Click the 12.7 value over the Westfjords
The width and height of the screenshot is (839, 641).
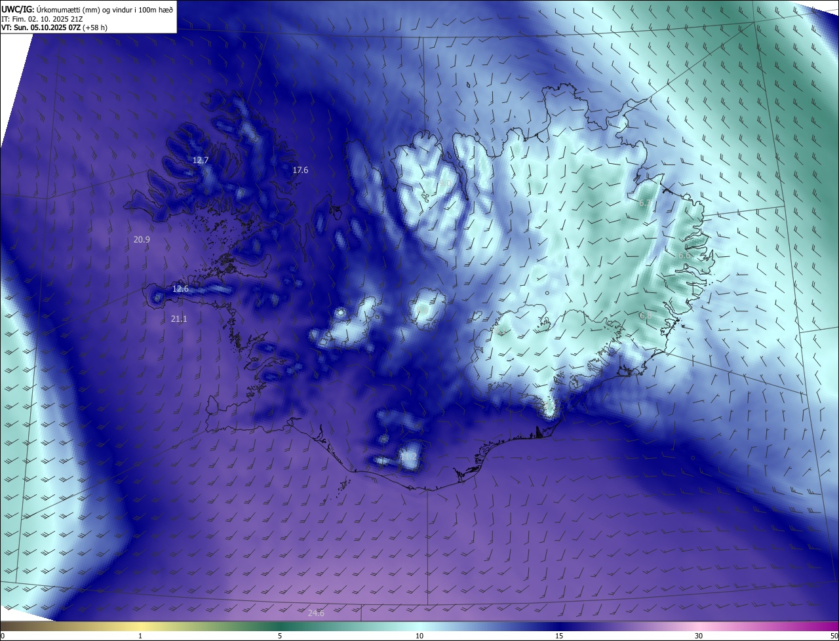pos(201,160)
